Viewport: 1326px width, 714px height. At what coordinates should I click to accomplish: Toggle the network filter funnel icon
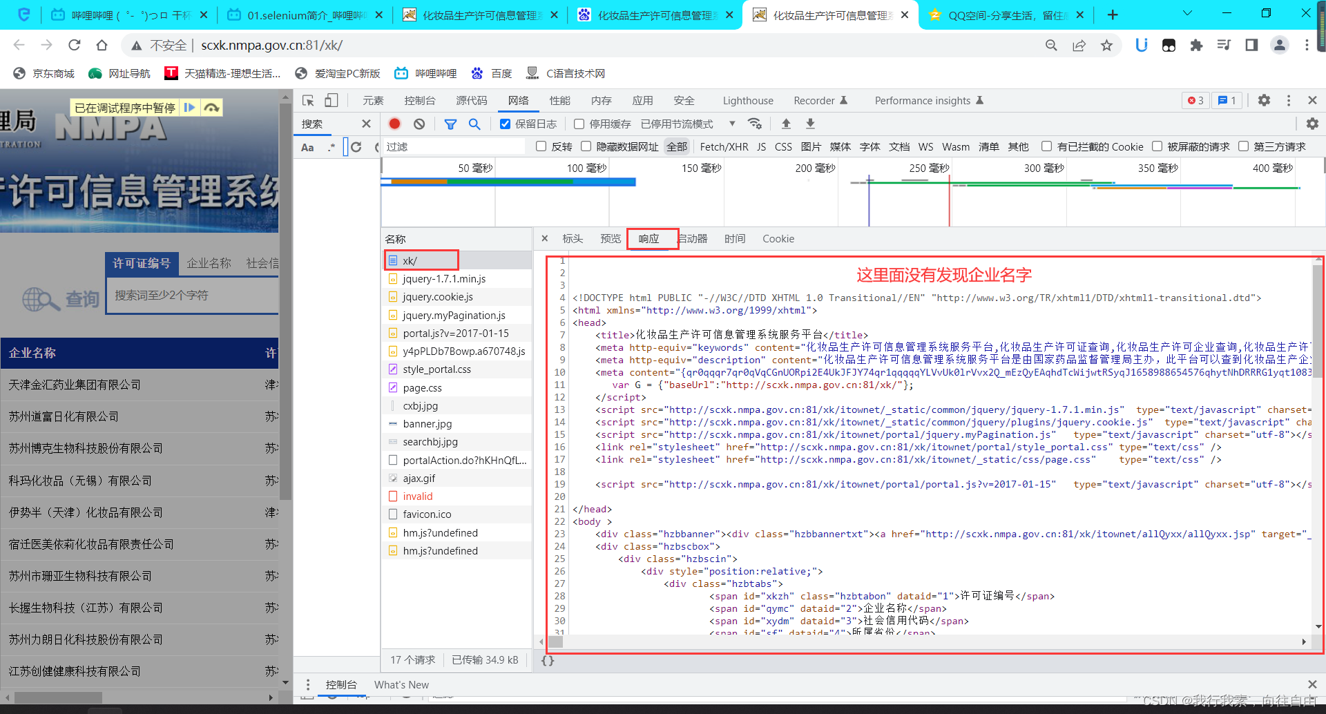click(450, 124)
